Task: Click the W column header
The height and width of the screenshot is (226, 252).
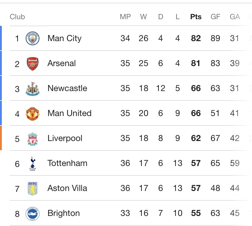Action: (143, 17)
